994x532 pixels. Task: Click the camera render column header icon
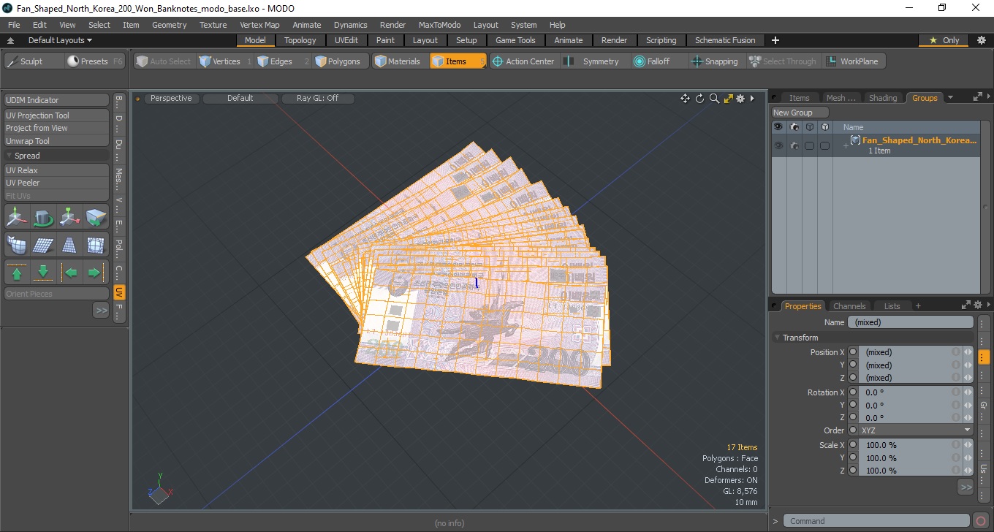click(x=794, y=127)
